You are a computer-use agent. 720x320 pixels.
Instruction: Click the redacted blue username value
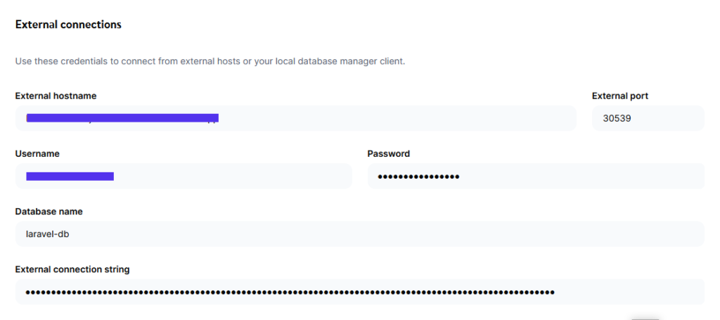(x=70, y=176)
